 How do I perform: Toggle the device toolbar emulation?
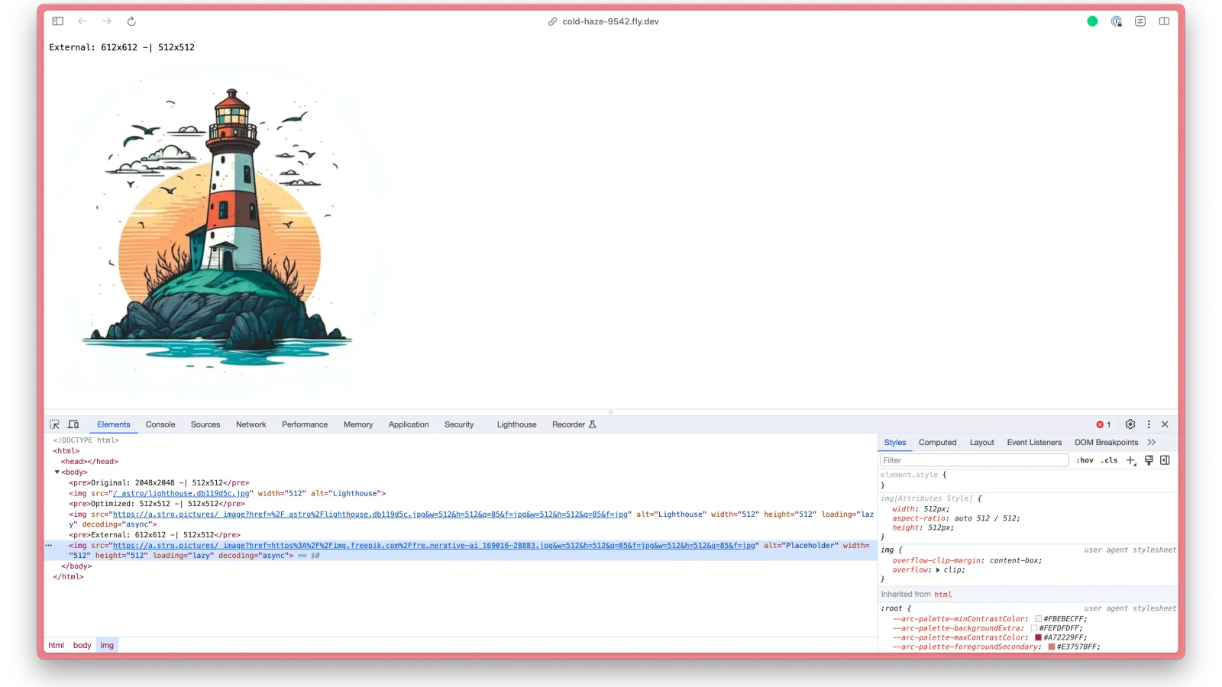73,424
